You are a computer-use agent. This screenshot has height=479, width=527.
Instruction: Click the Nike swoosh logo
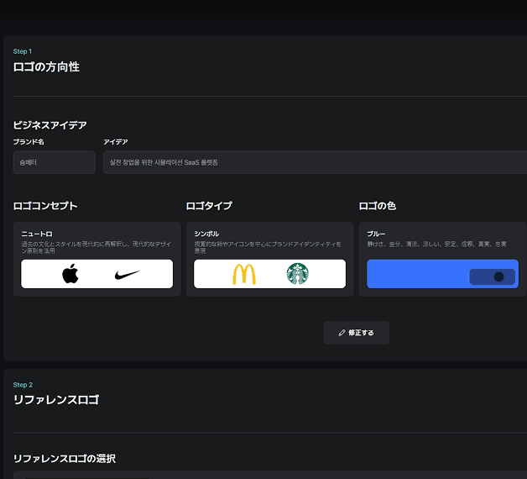[127, 275]
